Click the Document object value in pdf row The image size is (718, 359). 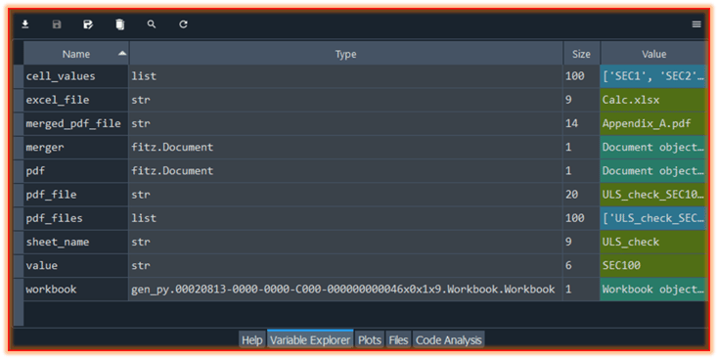pyautogui.click(x=653, y=171)
